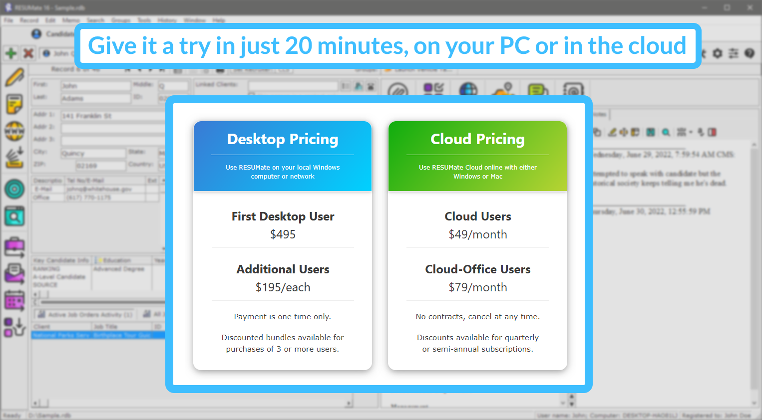This screenshot has width=762, height=420.
Task: Click the red X delete record icon
Action: point(28,53)
